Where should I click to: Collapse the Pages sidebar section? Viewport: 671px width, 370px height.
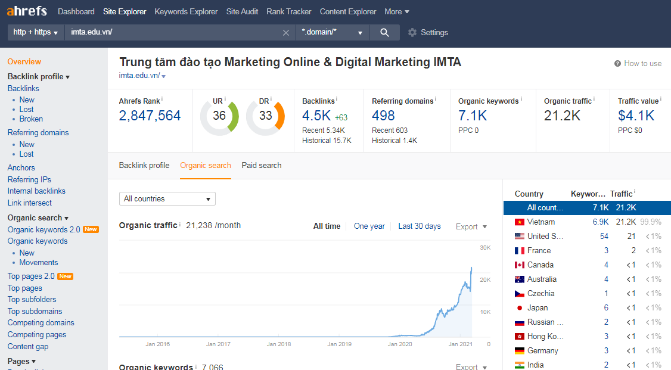tap(21, 362)
